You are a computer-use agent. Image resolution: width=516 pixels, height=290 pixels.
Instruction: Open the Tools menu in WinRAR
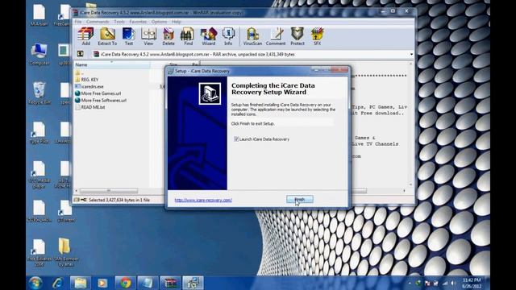pos(119,22)
